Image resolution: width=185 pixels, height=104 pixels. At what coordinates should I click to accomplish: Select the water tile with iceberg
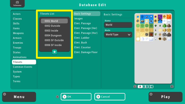click(x=151, y=17)
